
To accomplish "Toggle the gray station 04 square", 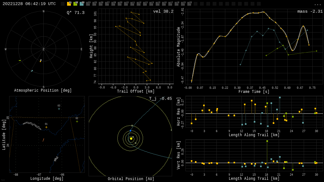I will tap(88, 4).
